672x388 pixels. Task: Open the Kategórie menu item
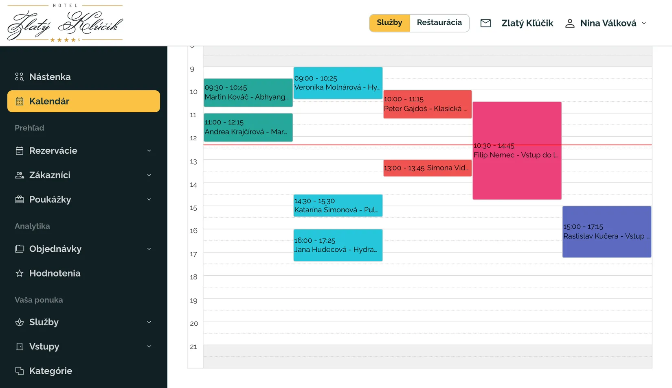[x=83, y=371]
